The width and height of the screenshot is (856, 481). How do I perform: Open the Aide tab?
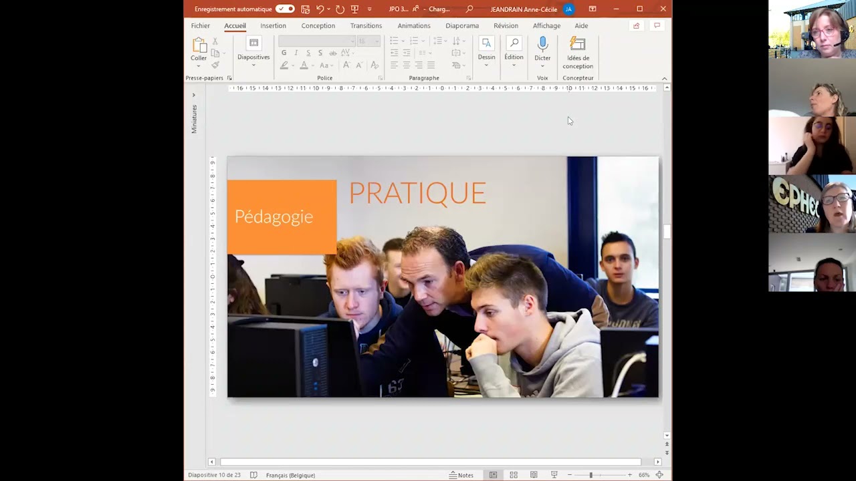pyautogui.click(x=581, y=25)
